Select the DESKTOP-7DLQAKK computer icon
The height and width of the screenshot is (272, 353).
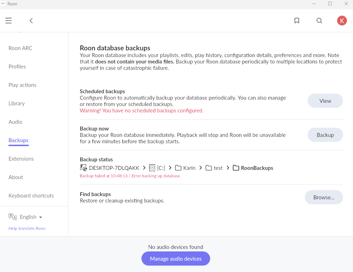coord(83,168)
